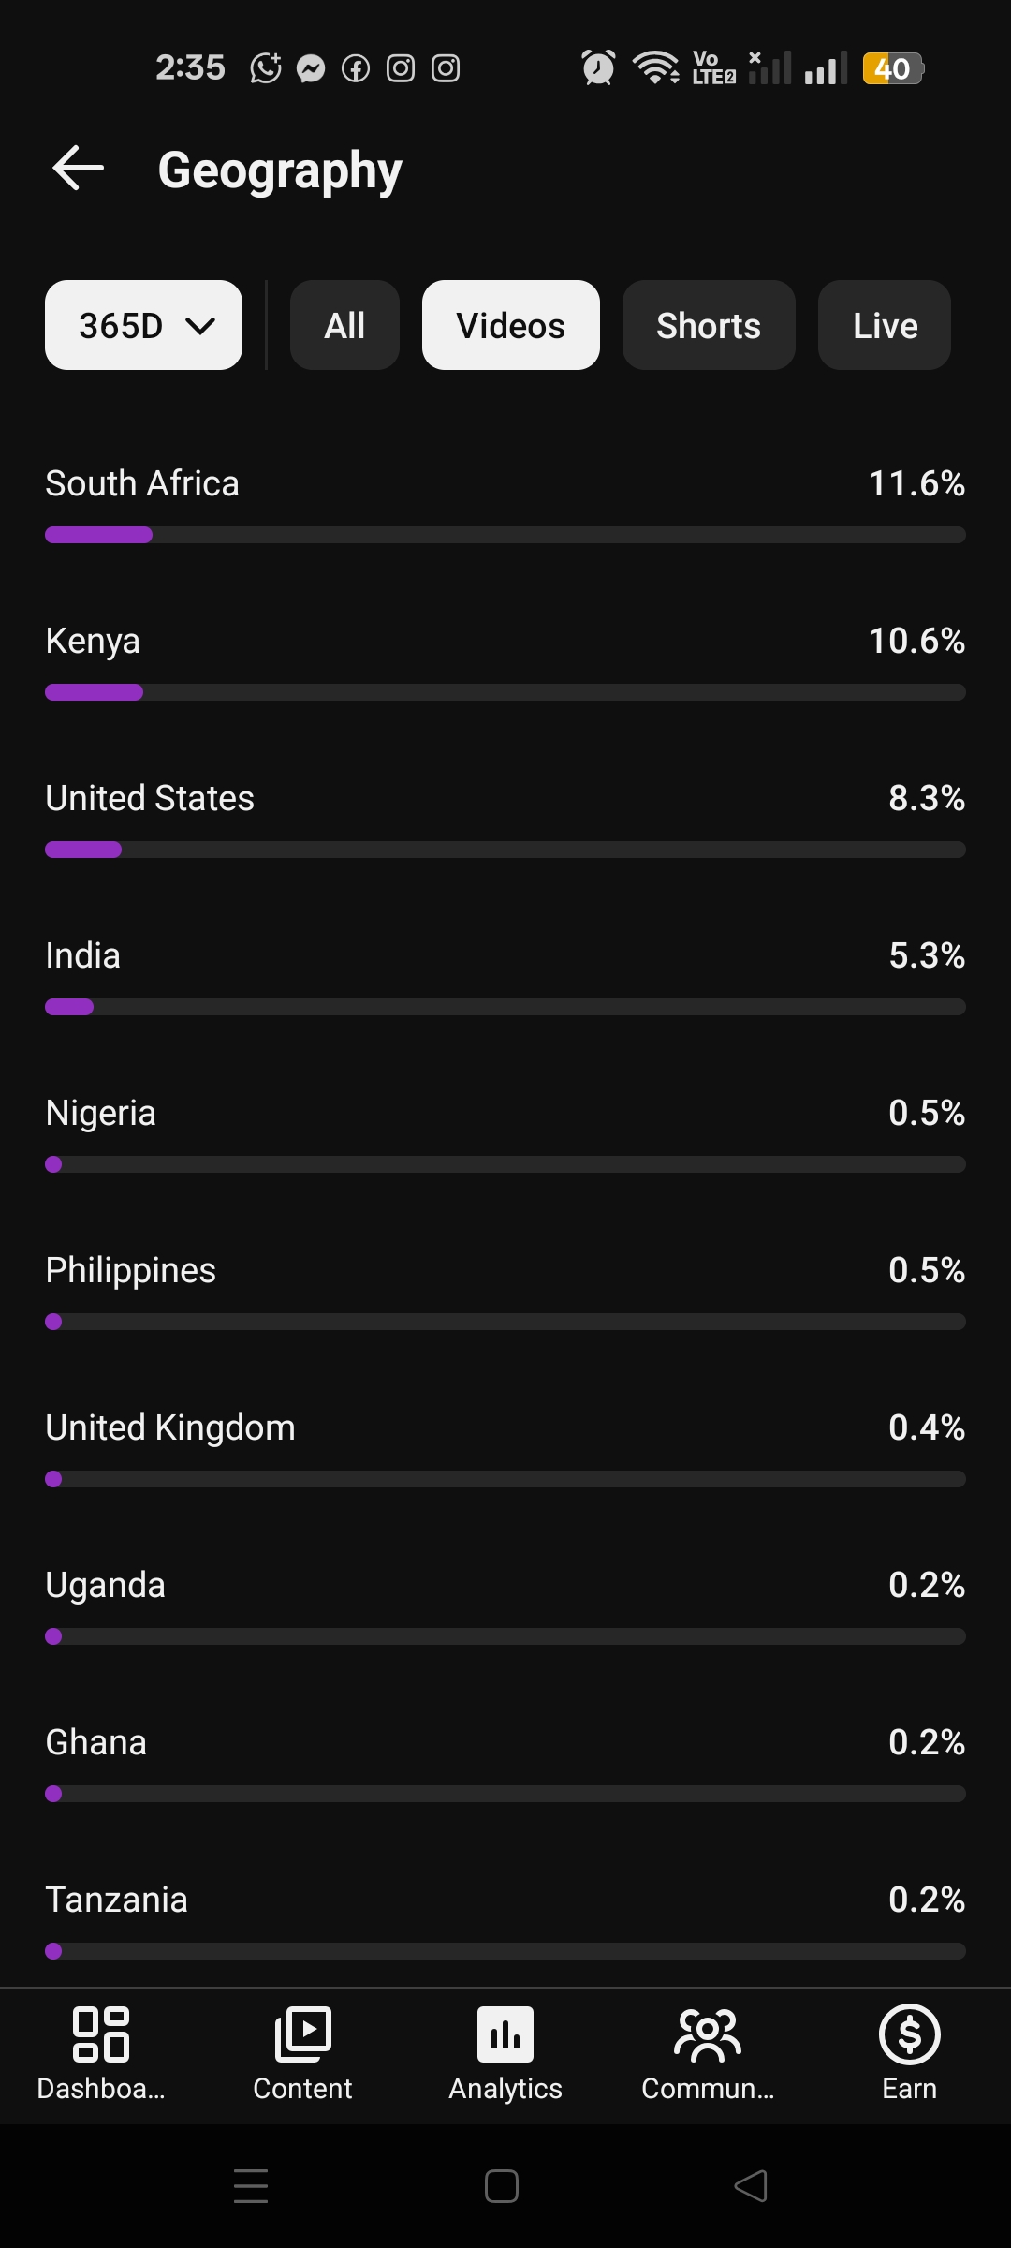Open the Earn dollar icon
Image resolution: width=1011 pixels, height=2248 pixels.
click(909, 2034)
